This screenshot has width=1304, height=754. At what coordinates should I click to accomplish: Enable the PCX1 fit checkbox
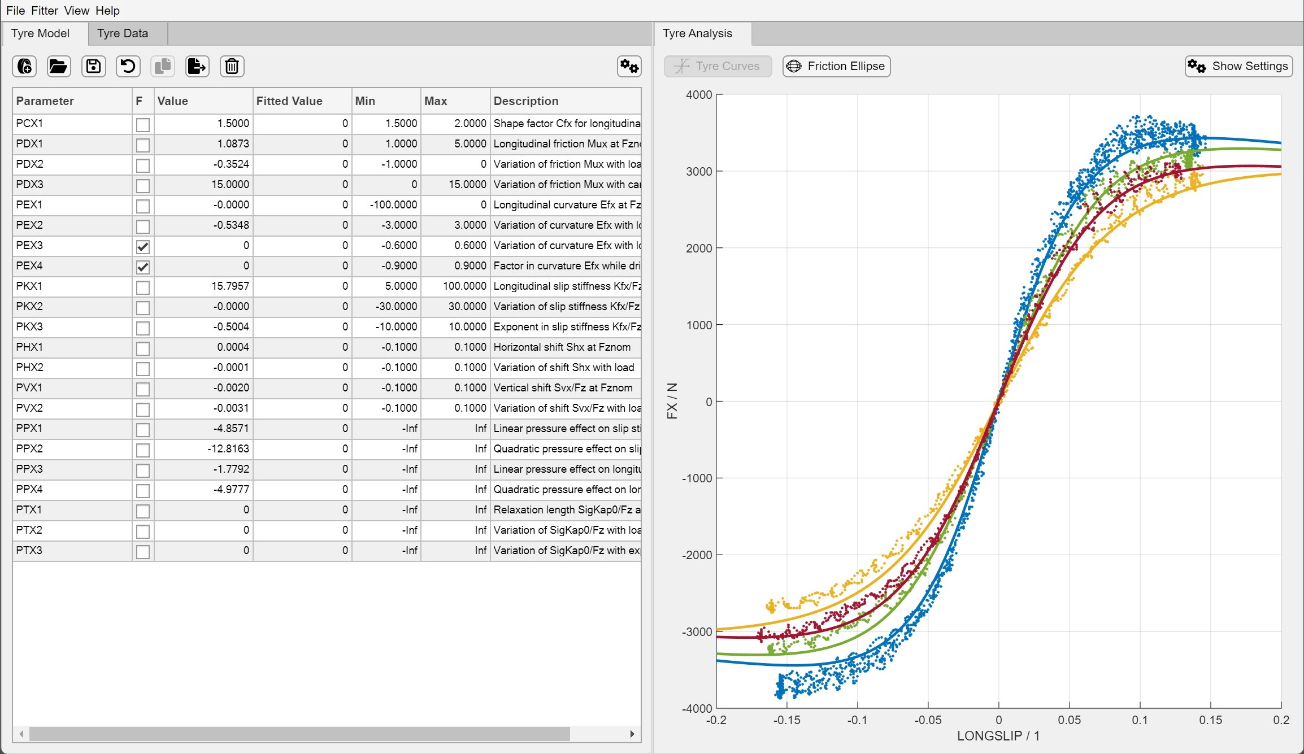click(x=143, y=124)
